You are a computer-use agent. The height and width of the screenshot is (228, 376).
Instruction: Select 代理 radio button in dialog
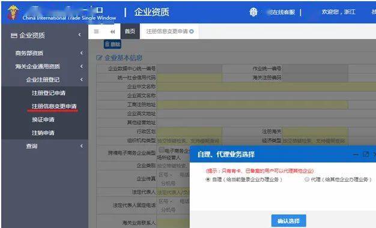pos(307,179)
